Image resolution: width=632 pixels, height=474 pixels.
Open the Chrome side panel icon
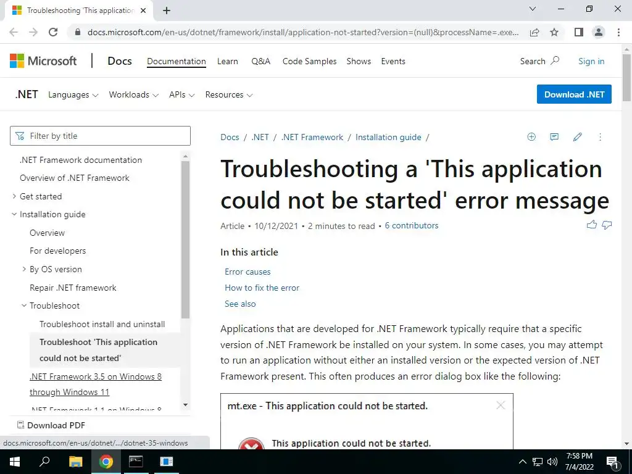[579, 32]
